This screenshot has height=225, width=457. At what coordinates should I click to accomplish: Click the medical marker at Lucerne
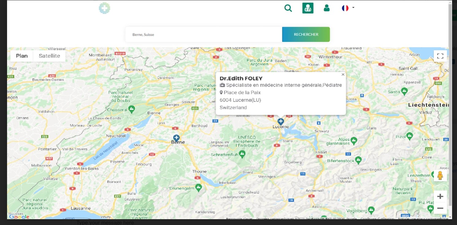point(281,121)
